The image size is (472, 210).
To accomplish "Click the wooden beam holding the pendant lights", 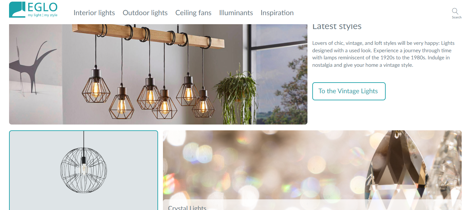I will coord(148,36).
